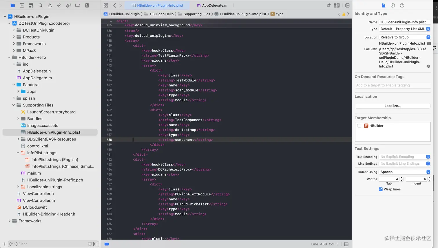Collapse the Pandora folder

[x=14, y=84]
